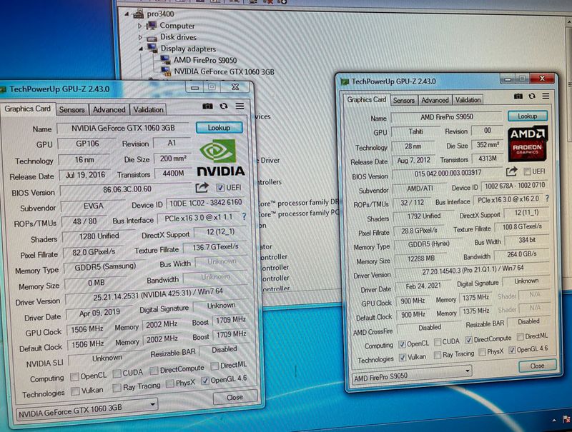Click the Device ID field 10DE 1C02 - 3842 6160
This screenshot has height=432, width=572.
[x=206, y=204]
